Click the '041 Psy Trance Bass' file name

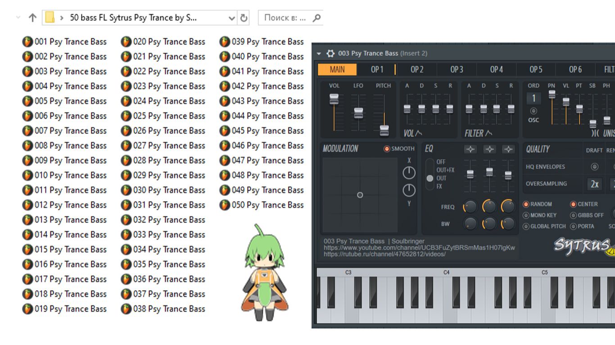[x=268, y=72]
